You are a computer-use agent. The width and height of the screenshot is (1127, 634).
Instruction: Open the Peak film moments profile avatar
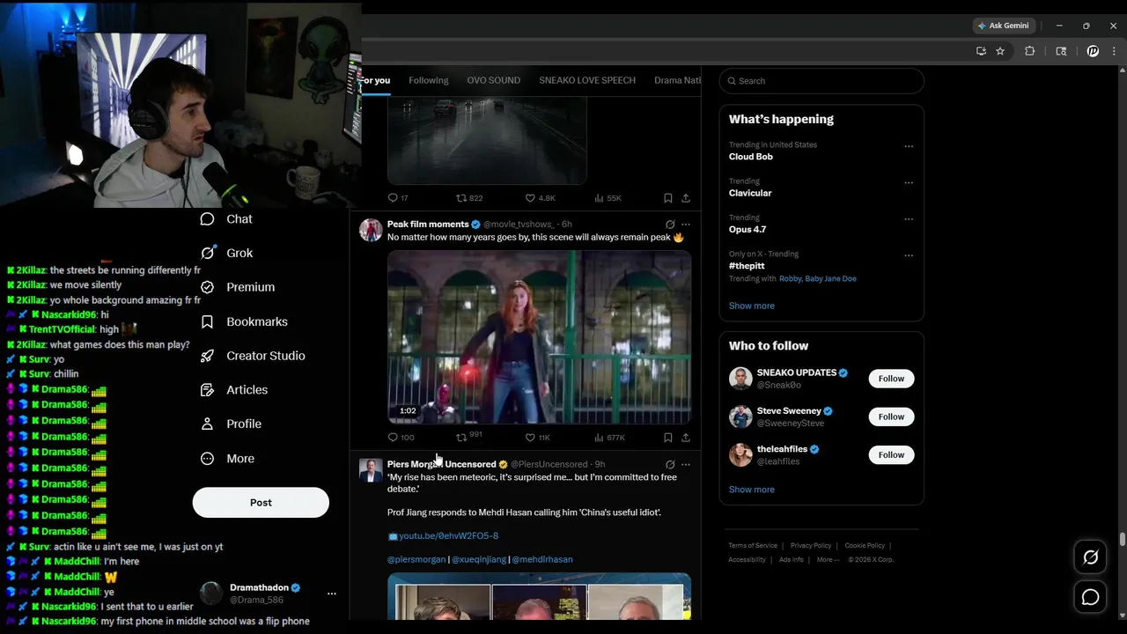pyautogui.click(x=371, y=230)
